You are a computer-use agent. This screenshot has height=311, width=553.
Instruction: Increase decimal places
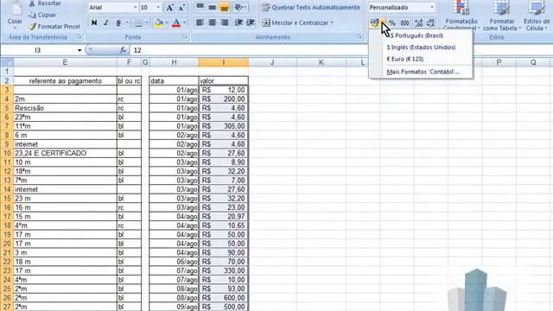(418, 23)
